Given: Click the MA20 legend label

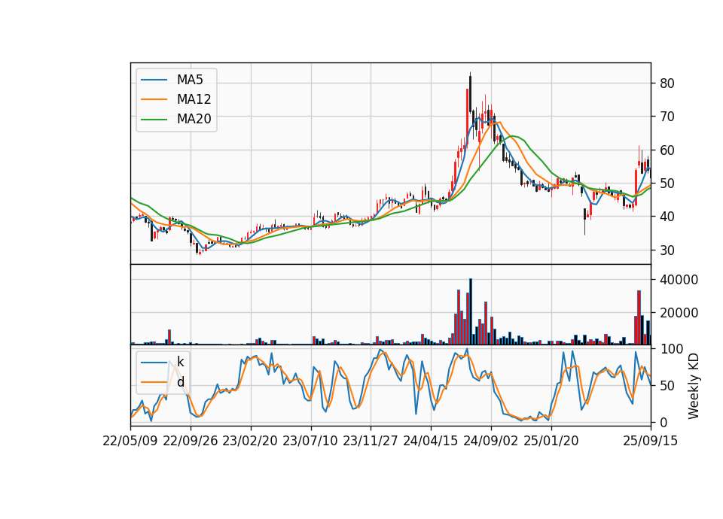Looking at the screenshot, I should point(194,120).
